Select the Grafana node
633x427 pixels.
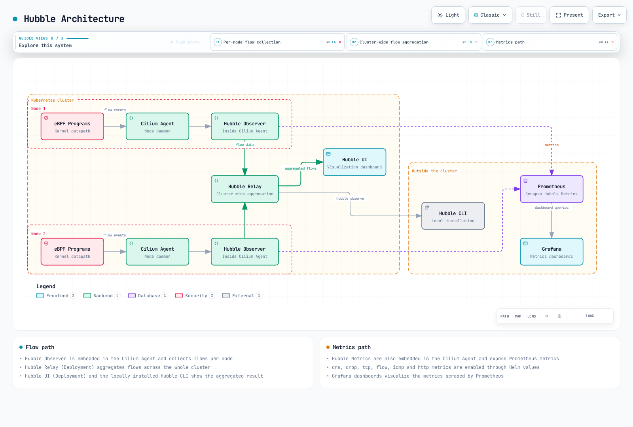pos(552,251)
